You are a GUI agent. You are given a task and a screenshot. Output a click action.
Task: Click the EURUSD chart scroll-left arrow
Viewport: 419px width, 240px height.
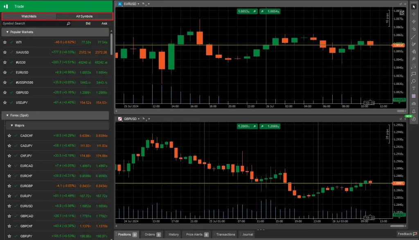click(116, 111)
